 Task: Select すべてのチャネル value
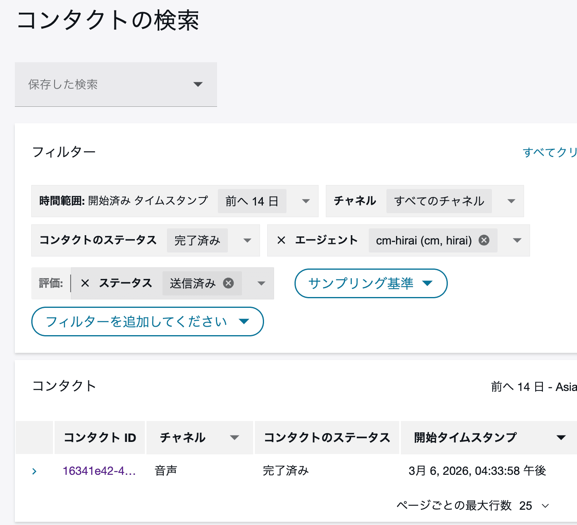[439, 201]
